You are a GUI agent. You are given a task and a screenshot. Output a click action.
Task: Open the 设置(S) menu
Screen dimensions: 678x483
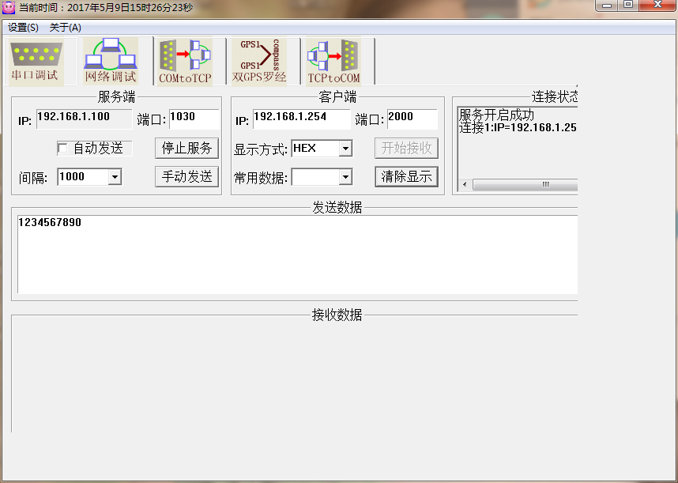[23, 28]
